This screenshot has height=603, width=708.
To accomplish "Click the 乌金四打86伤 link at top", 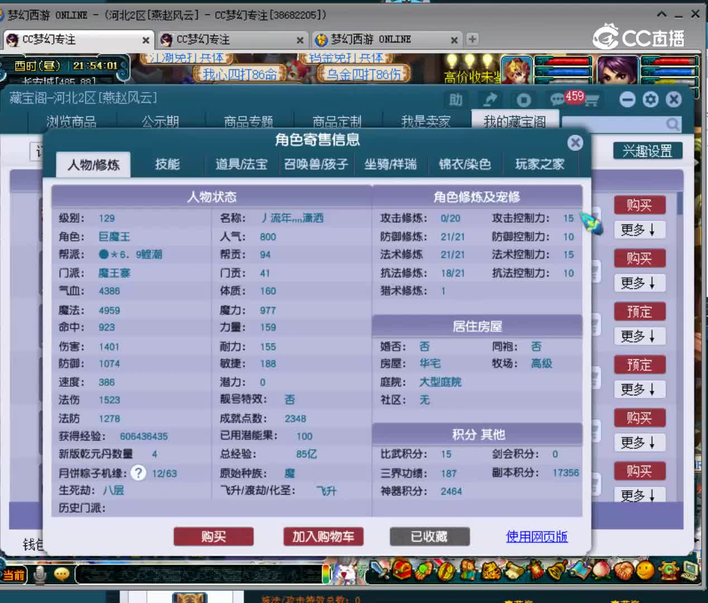I will [x=364, y=74].
